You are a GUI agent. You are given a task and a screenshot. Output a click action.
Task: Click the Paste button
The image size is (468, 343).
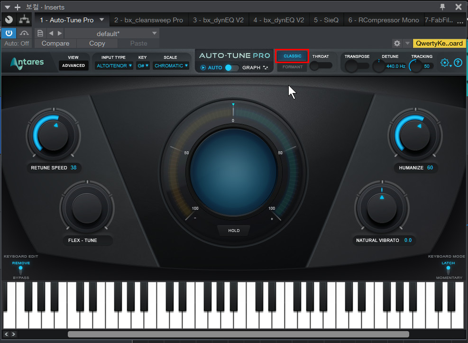click(138, 44)
